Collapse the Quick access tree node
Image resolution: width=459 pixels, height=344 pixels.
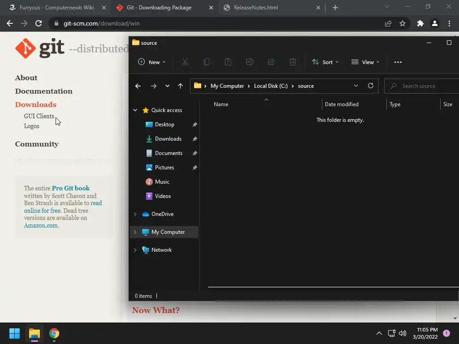pos(135,110)
